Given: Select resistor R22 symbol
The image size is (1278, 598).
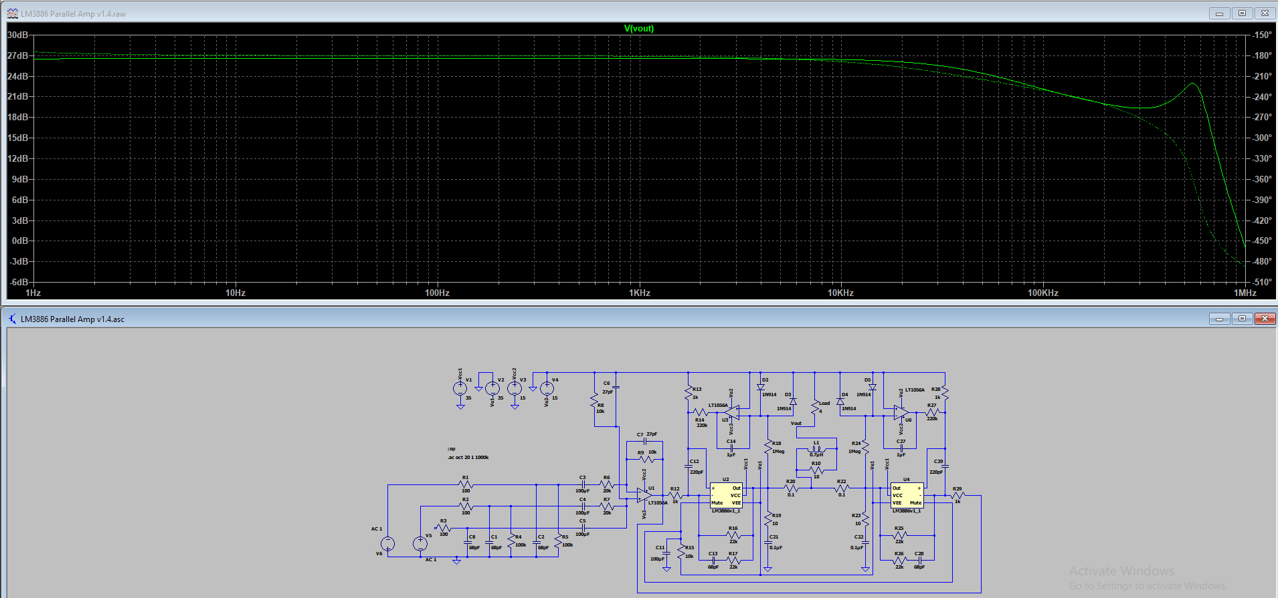Looking at the screenshot, I should point(842,488).
